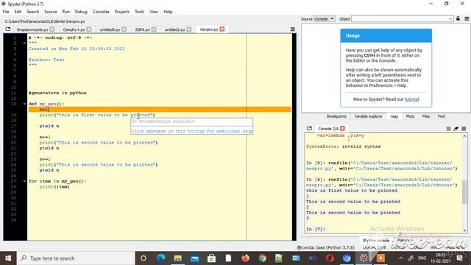Click the In [7] console prompt
The image size is (471, 265).
tap(316, 229)
